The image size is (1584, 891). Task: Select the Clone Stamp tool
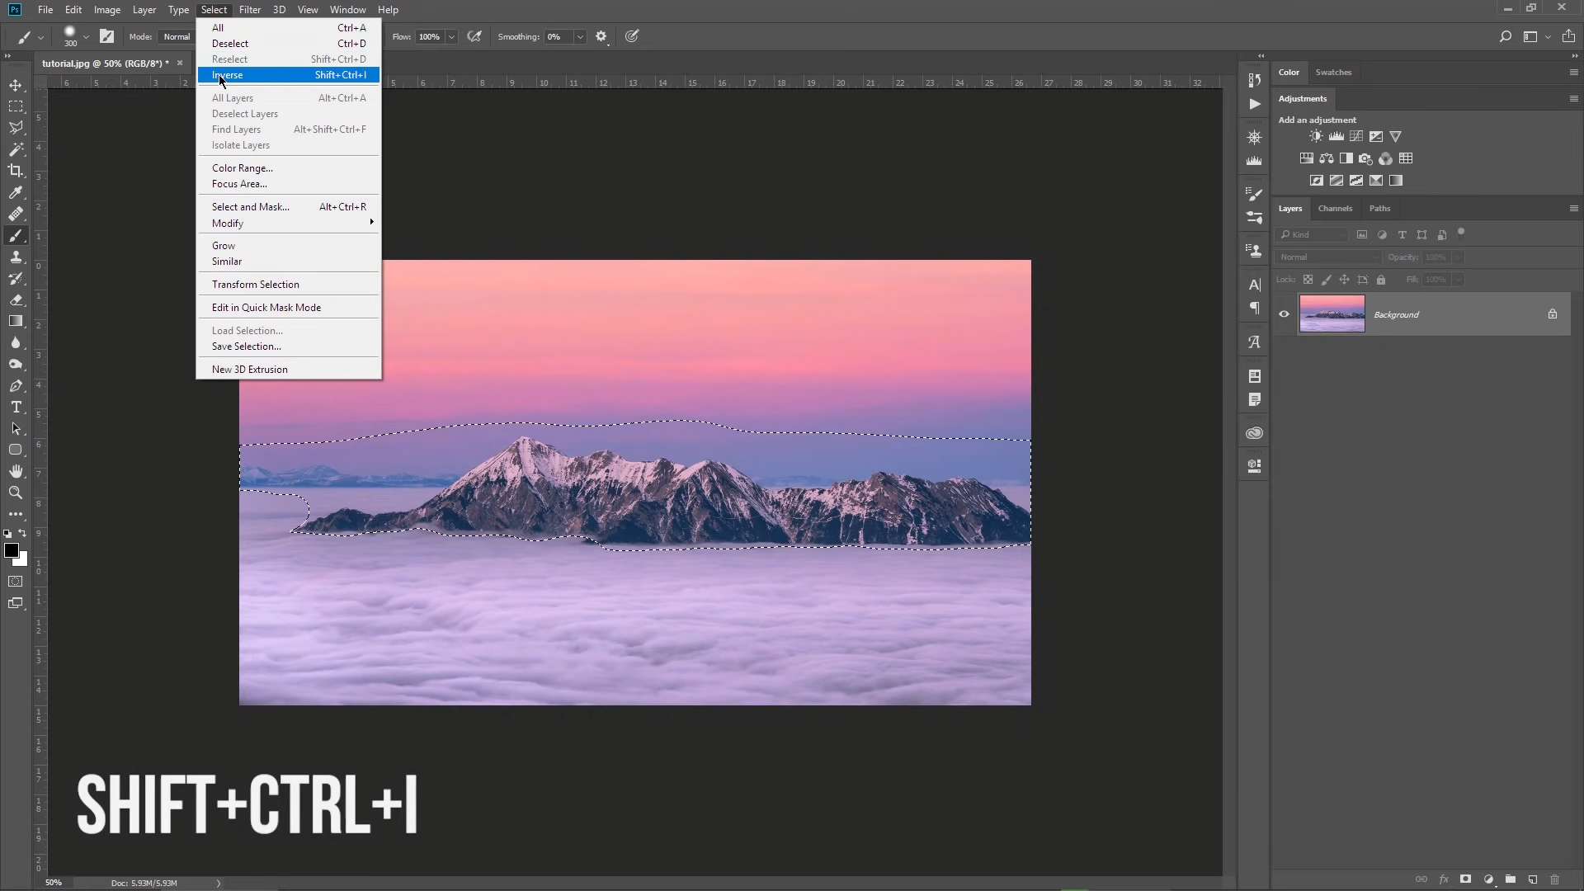tap(16, 257)
